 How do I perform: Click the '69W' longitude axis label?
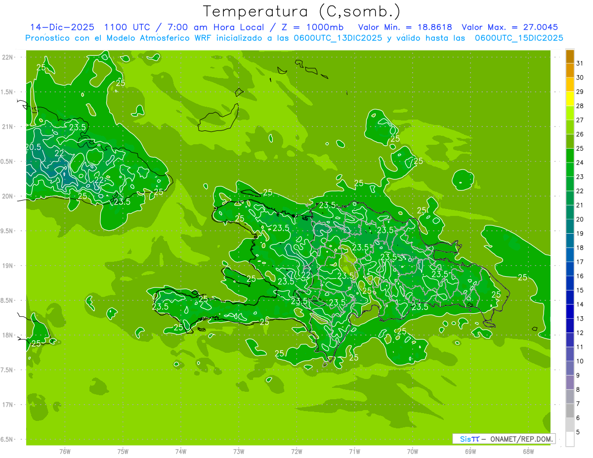click(x=470, y=452)
